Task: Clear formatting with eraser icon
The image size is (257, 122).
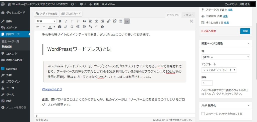Action: tap(66, 27)
